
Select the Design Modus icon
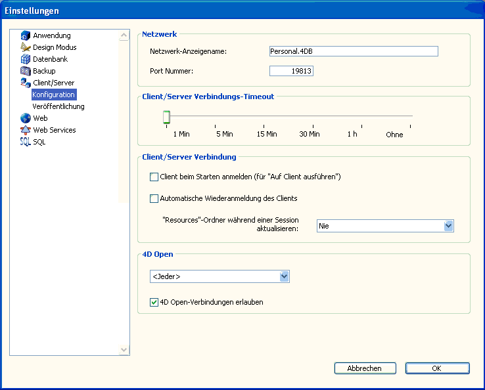[26, 47]
